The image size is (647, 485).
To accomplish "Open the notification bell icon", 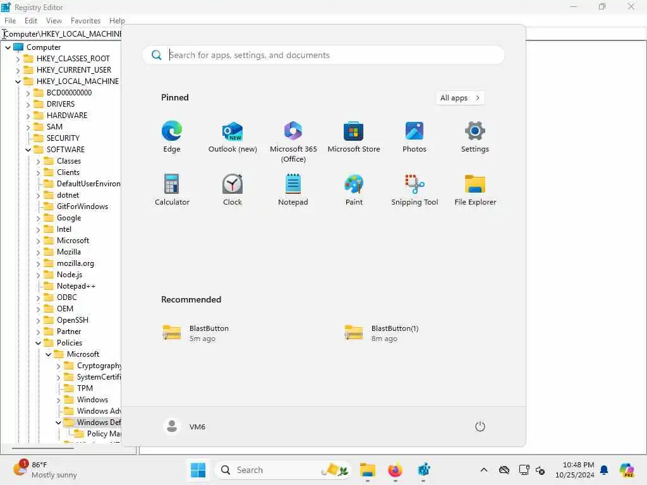I will [x=604, y=470].
